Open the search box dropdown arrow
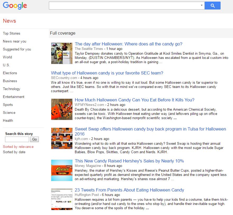 point(202,5)
